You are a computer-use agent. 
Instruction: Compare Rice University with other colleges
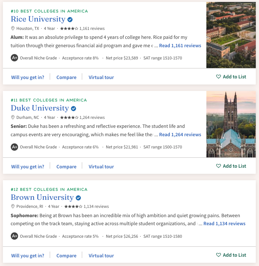coord(66,77)
